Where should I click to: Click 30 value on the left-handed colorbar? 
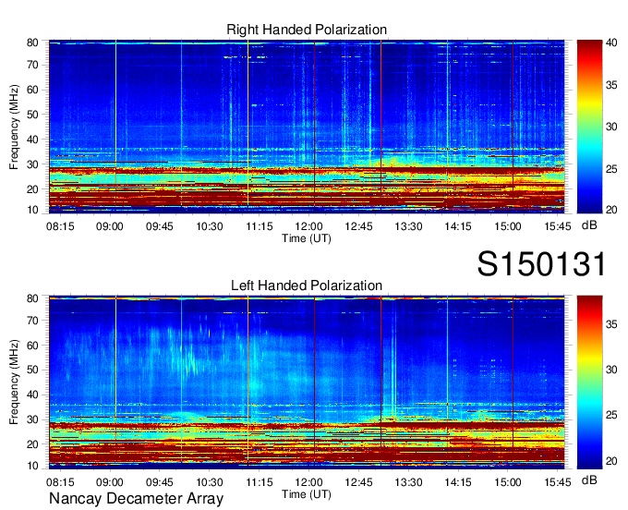[611, 370]
